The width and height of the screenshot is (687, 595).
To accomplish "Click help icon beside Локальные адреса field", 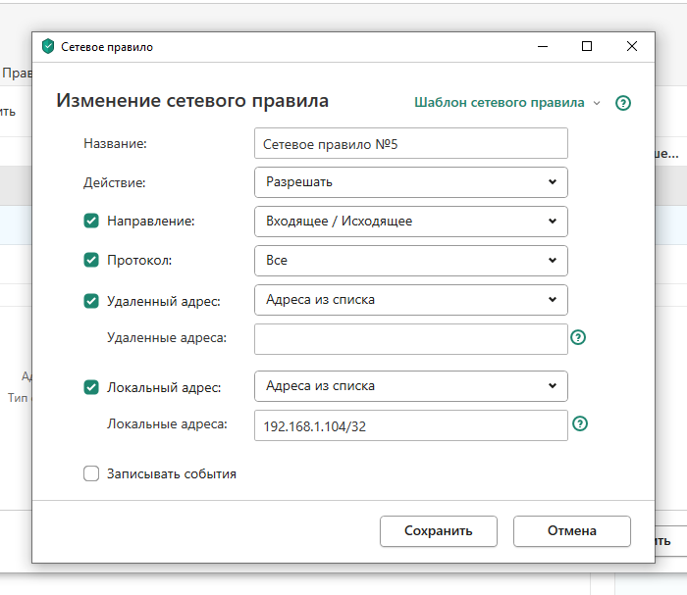I will (580, 424).
